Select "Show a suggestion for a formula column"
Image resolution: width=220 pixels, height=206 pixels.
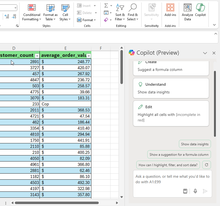tap(179, 154)
